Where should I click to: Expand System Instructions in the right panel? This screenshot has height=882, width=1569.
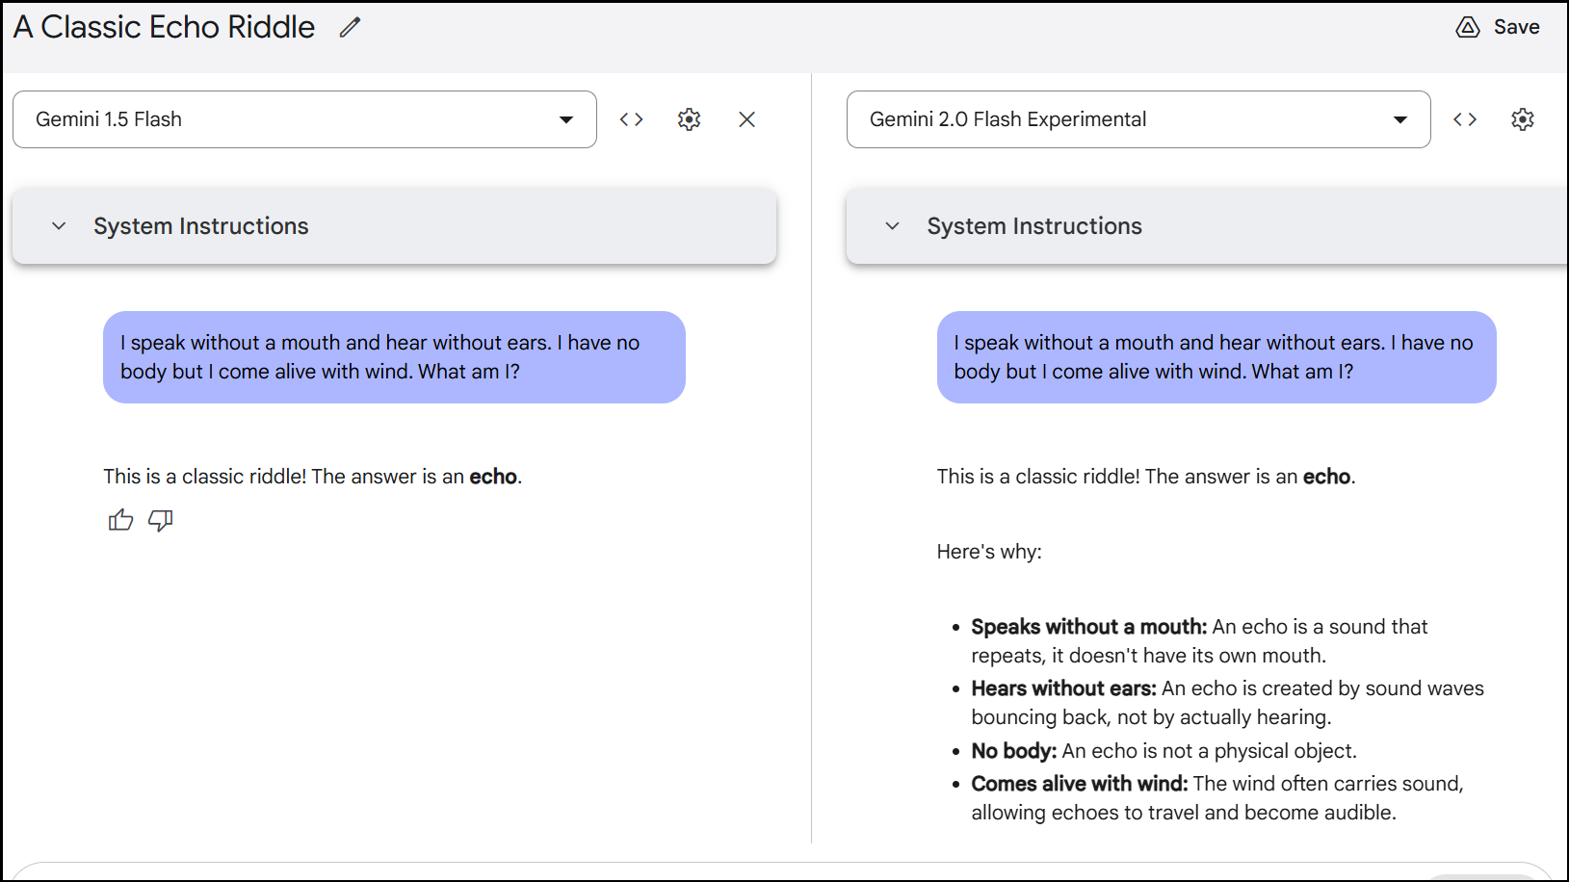click(1207, 226)
